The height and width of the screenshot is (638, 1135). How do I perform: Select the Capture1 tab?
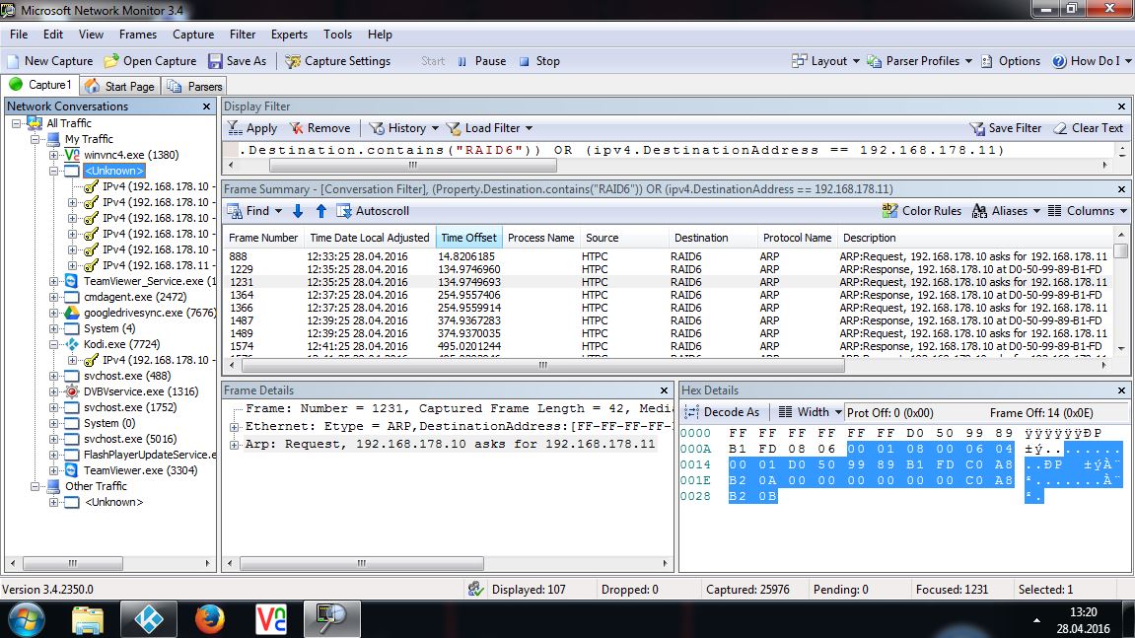point(40,86)
